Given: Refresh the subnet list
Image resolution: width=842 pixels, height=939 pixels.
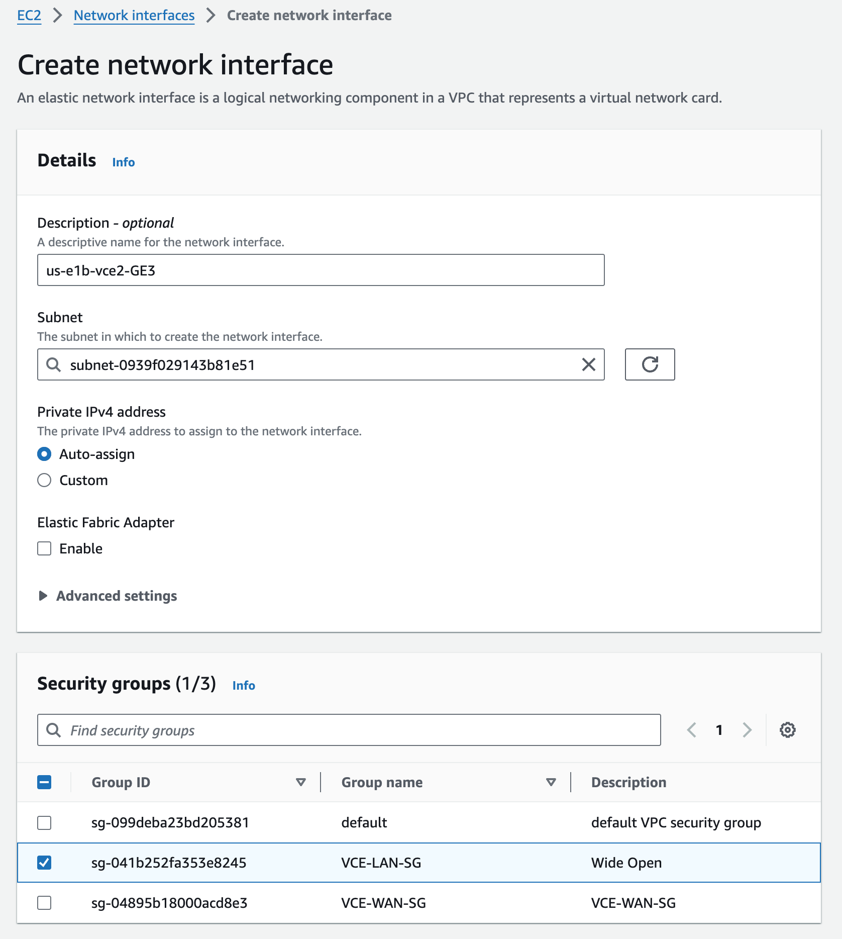Looking at the screenshot, I should [650, 364].
